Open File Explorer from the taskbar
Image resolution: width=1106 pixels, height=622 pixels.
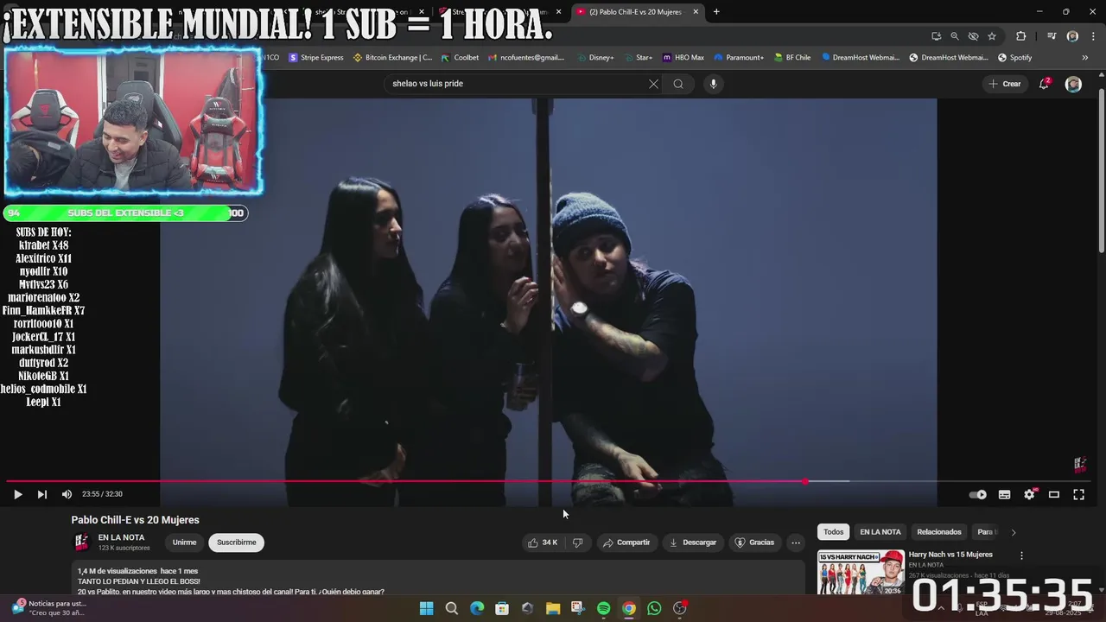[553, 608]
